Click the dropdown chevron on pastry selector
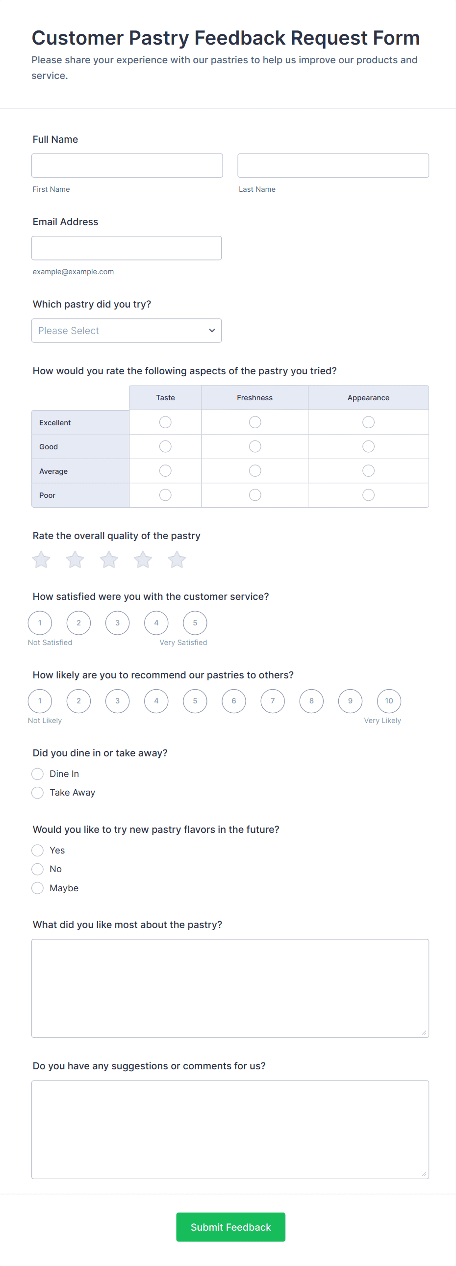 (x=212, y=331)
